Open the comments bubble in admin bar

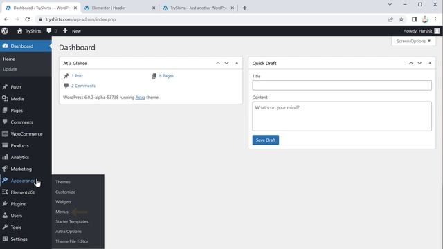coord(51,30)
